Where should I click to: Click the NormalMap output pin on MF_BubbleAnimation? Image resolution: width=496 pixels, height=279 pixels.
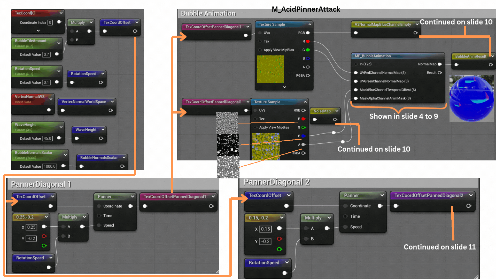pos(440,64)
